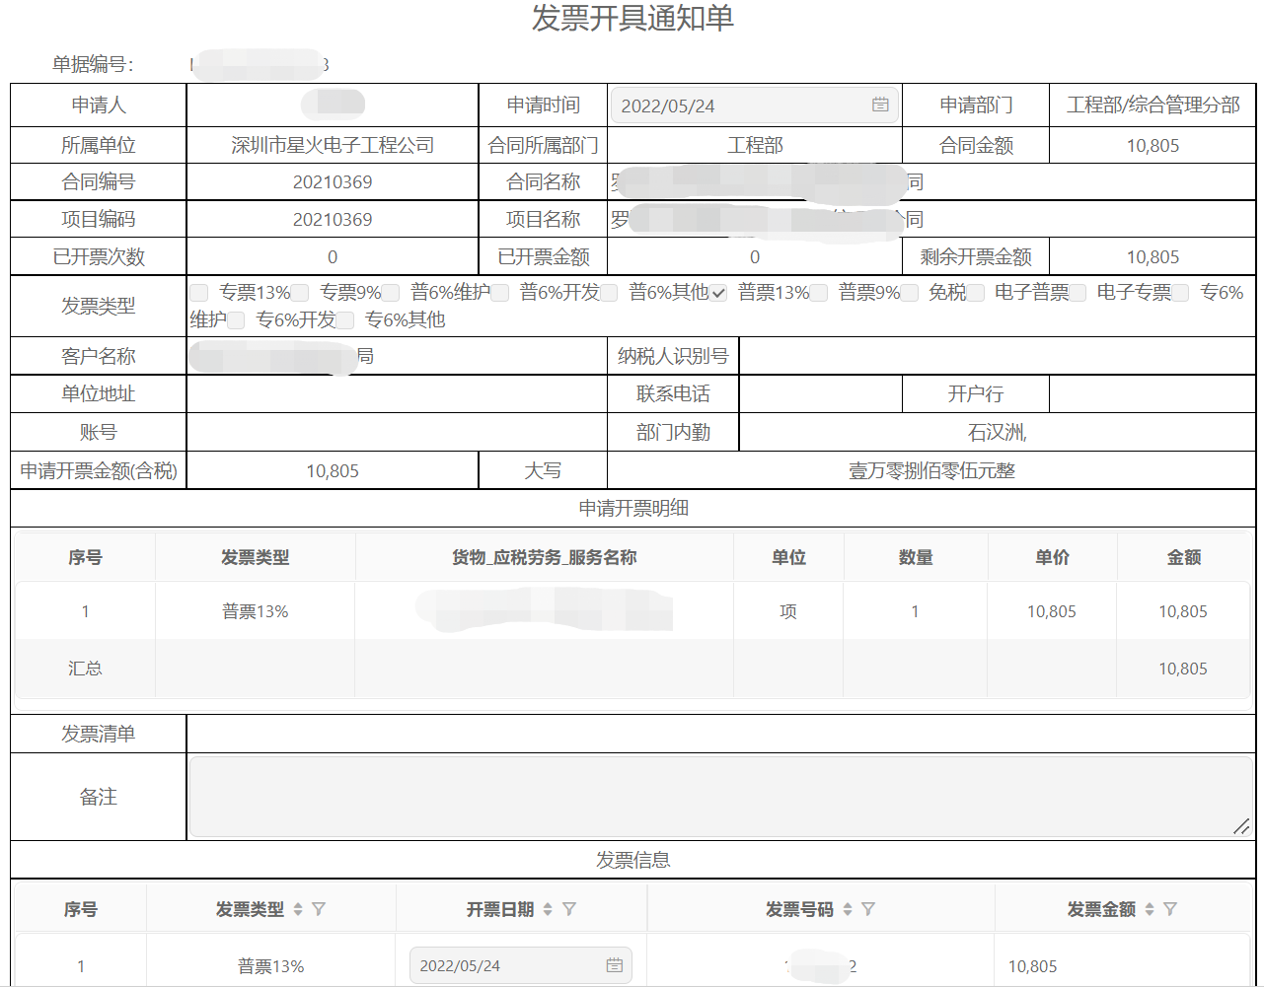
Task: Click the 发票开具通知单 page title
Action: coord(632,18)
